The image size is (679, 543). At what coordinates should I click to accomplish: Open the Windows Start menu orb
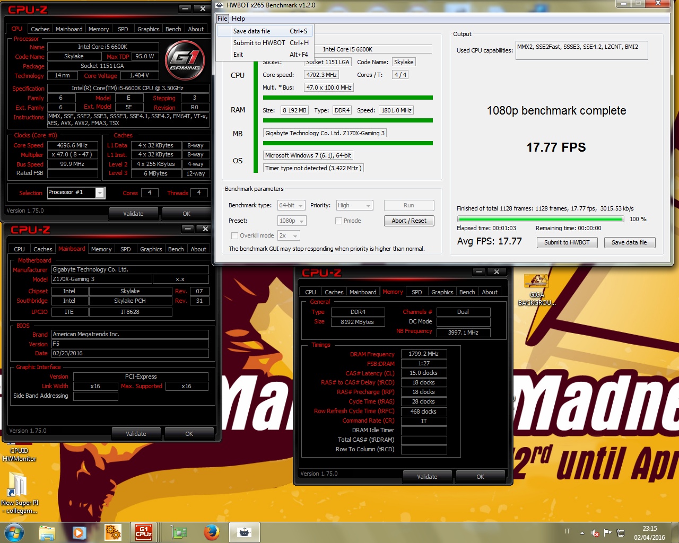(14, 532)
